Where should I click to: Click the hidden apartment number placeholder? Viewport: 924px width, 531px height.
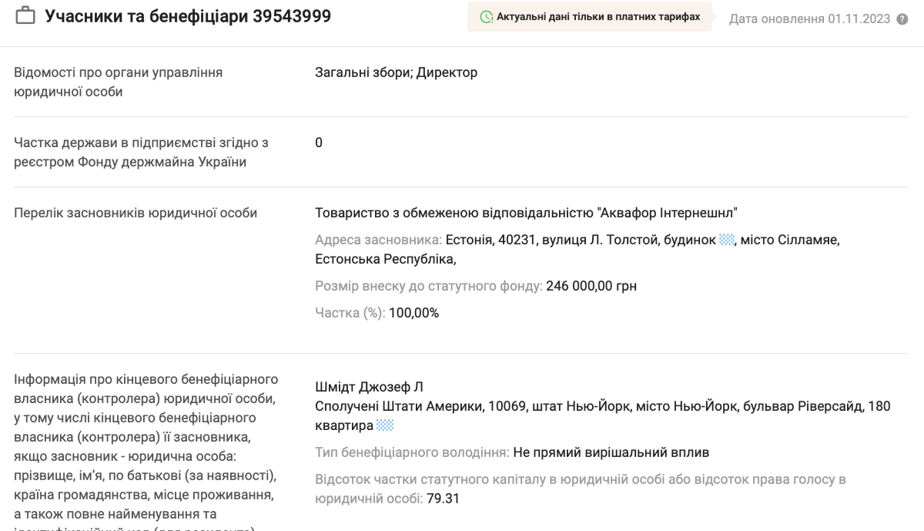(385, 425)
